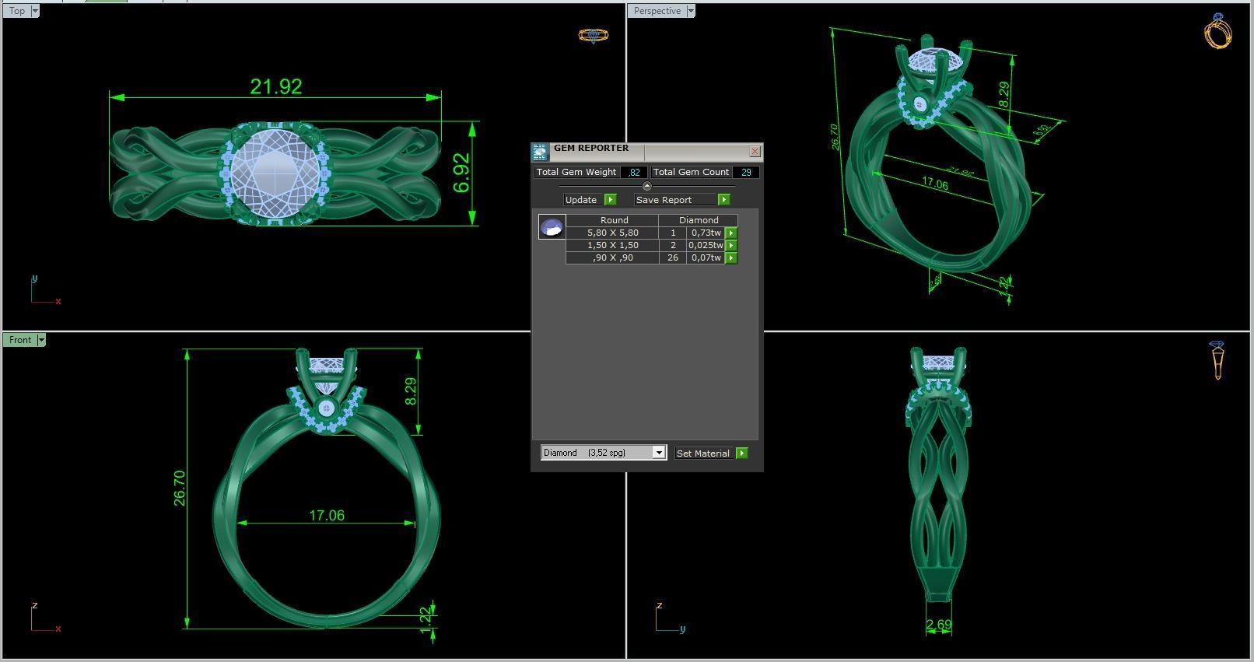
Task: Click the 26.70 dimension in Front viewport
Action: 180,488
